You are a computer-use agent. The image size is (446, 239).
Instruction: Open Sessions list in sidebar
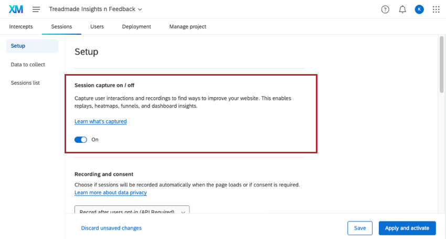(25, 83)
